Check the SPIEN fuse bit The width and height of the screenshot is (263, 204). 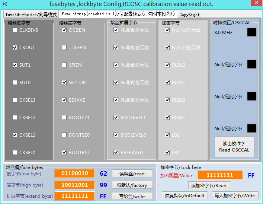click(64, 65)
